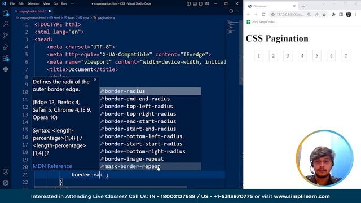
Task: Open editor More Actions ellipsis
Action: tap(237, 11)
